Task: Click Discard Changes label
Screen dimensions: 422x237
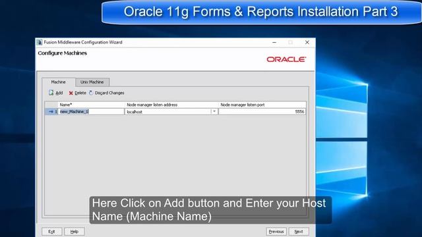Action: pos(109,93)
